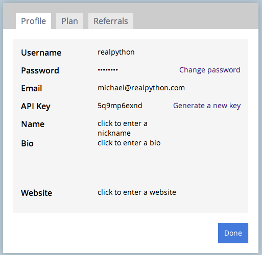The height and width of the screenshot is (255, 262).
Task: Edit the nickname placeholder field
Action: coord(123,128)
